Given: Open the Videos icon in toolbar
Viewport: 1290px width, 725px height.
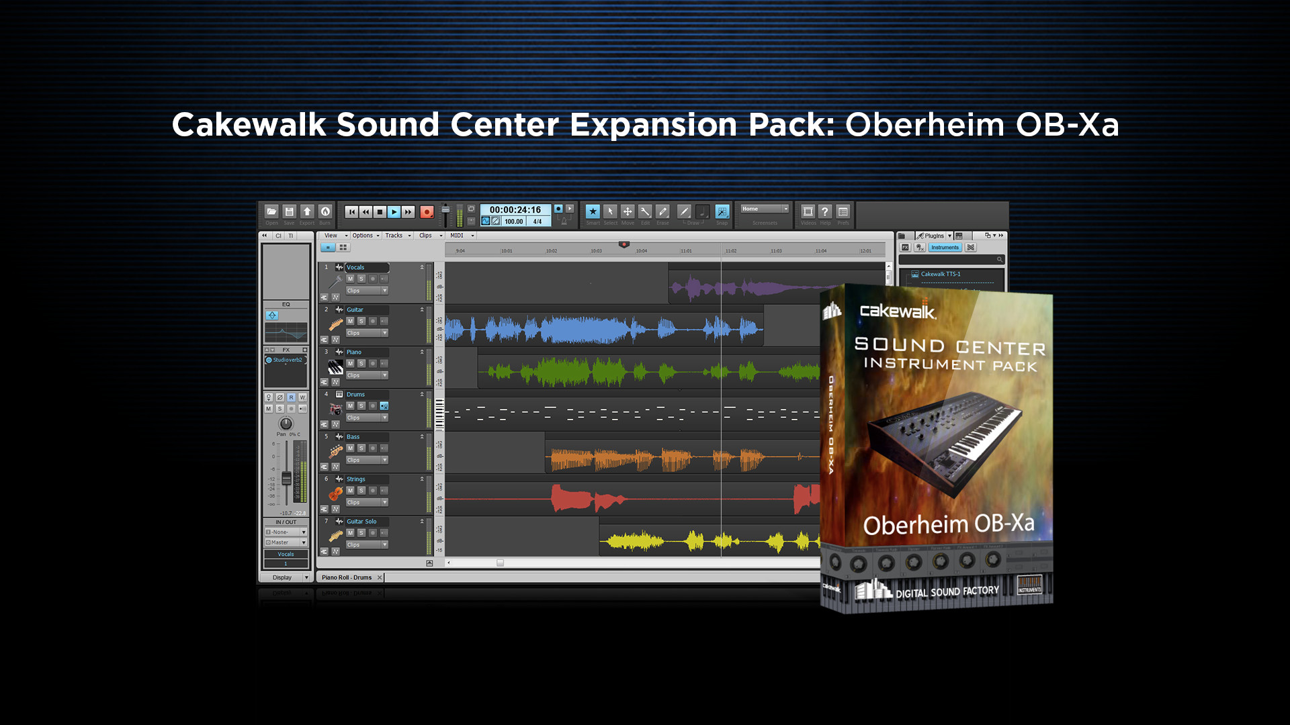Looking at the screenshot, I should [x=808, y=211].
